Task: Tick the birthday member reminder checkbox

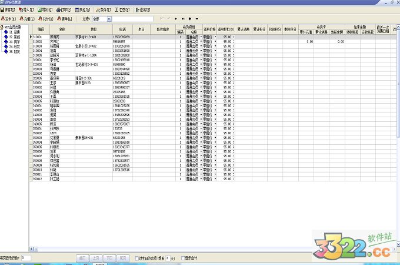Action: 136,259
